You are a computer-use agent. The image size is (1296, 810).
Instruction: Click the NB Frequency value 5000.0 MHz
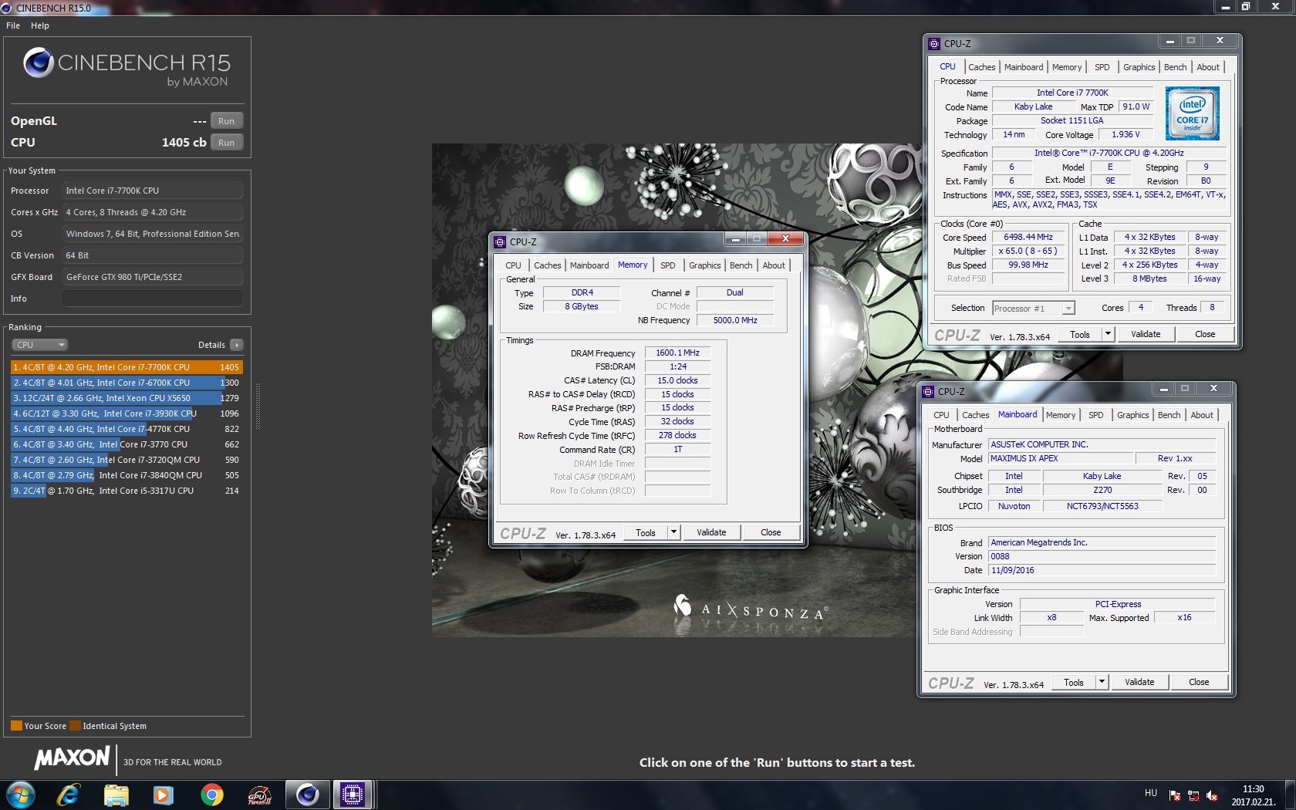(734, 321)
